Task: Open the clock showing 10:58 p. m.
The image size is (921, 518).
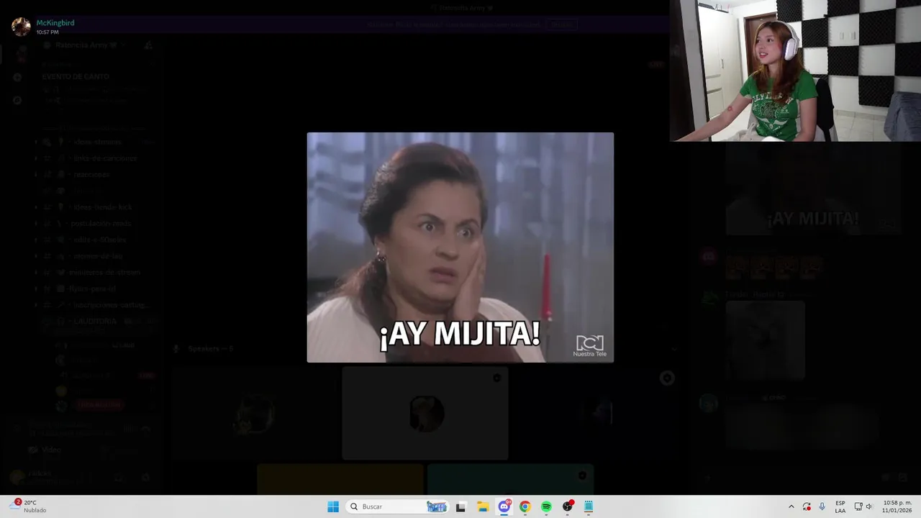Action: 897,506
